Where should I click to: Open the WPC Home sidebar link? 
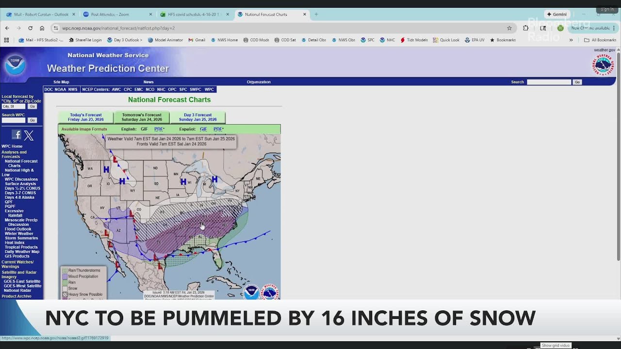(12, 146)
